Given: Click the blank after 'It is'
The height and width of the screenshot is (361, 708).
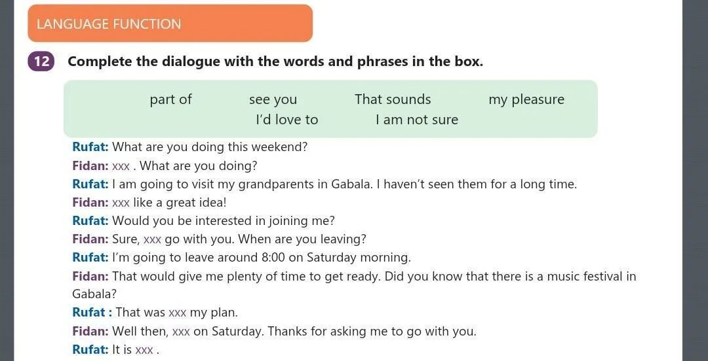Looking at the screenshot, I should (x=144, y=350).
